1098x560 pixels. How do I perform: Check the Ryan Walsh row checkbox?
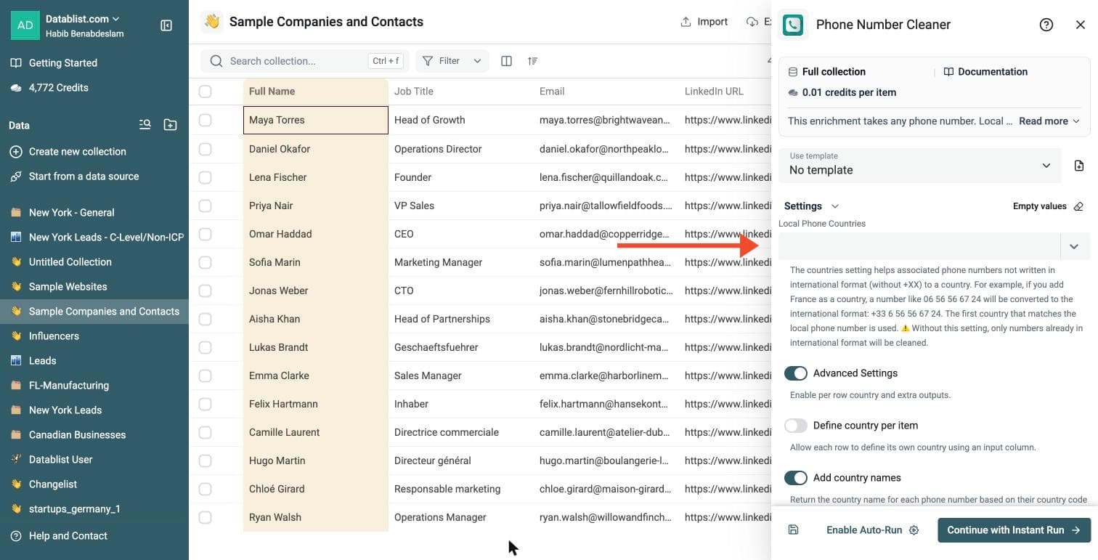(206, 517)
